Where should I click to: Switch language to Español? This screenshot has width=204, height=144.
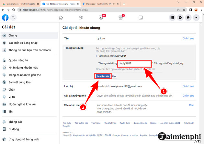(x=143, y=135)
